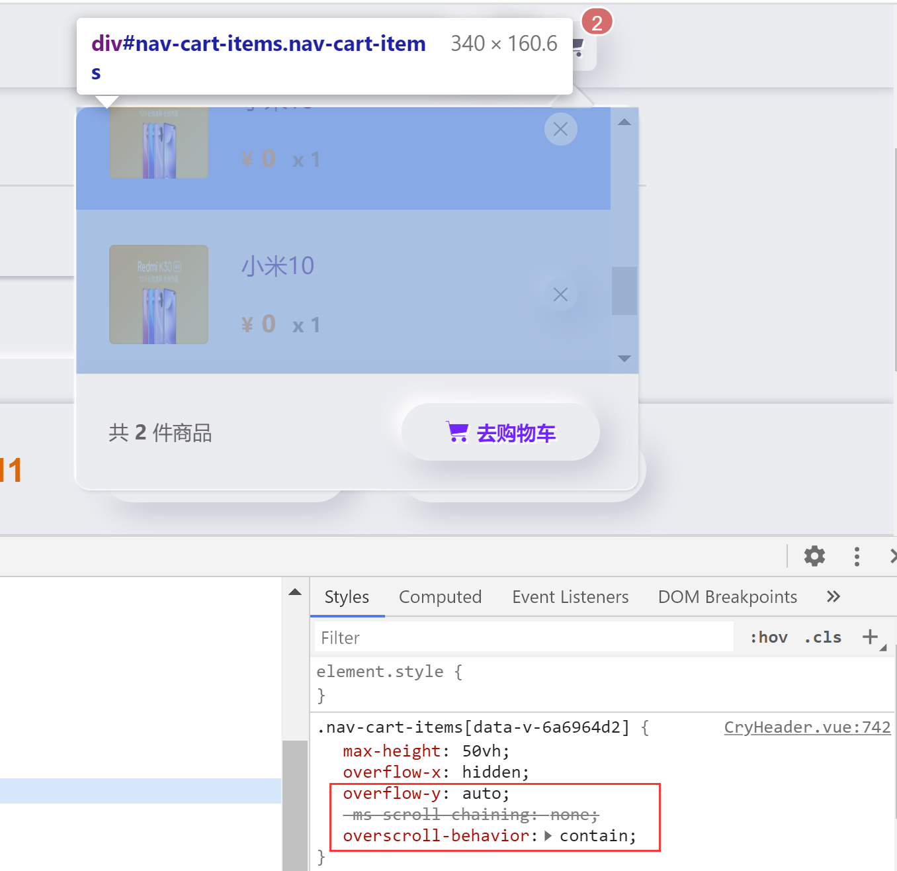Remove 小米10 using its X icon
897x871 pixels.
click(x=560, y=295)
